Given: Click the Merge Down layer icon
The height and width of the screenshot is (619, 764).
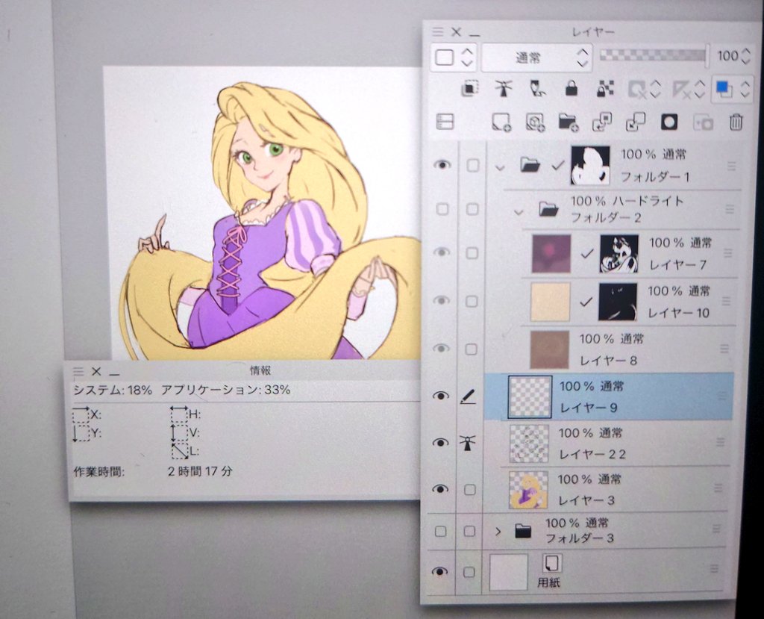Looking at the screenshot, I should [635, 122].
